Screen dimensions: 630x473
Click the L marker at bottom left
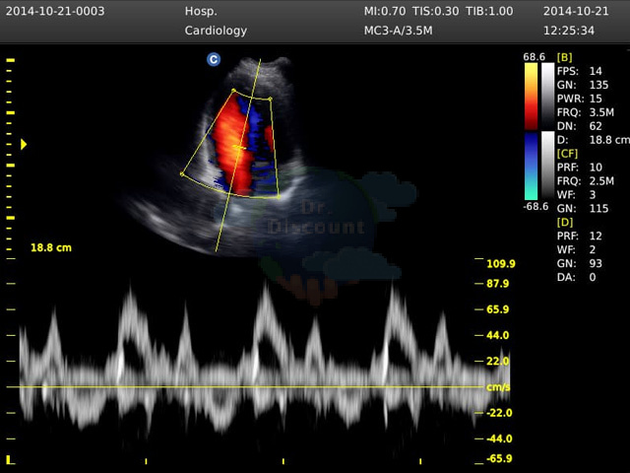pos(10,460)
